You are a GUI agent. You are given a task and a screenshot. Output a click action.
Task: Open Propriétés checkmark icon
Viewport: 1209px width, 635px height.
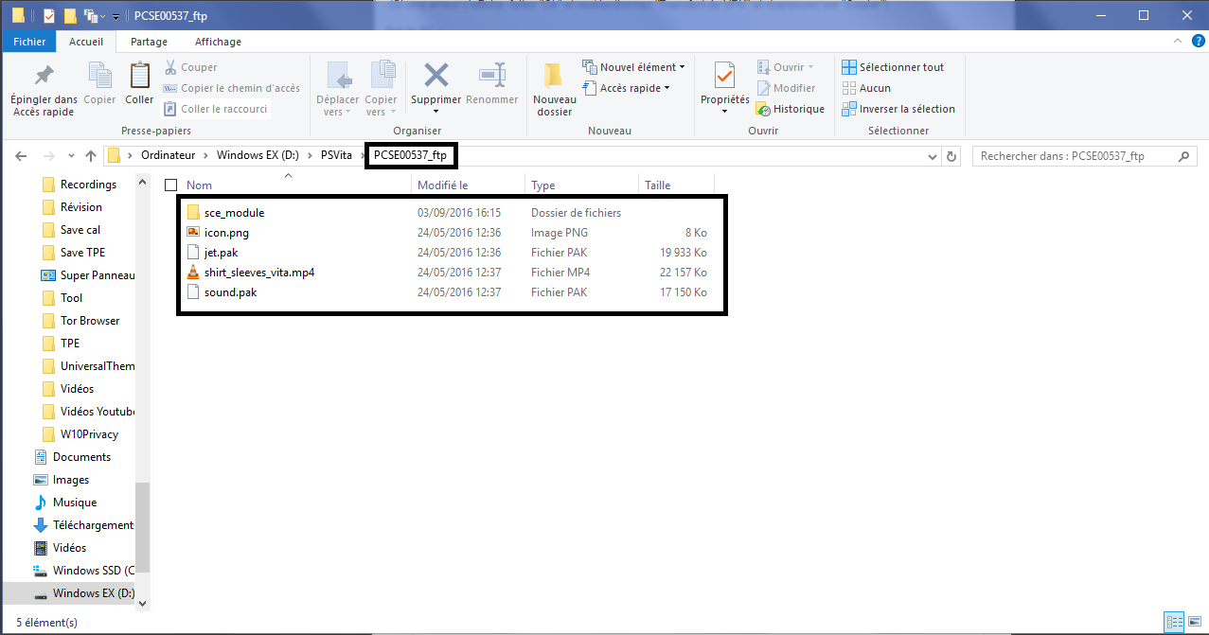point(724,76)
